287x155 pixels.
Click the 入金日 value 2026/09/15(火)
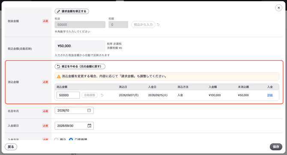pyautogui.click(x=158, y=95)
